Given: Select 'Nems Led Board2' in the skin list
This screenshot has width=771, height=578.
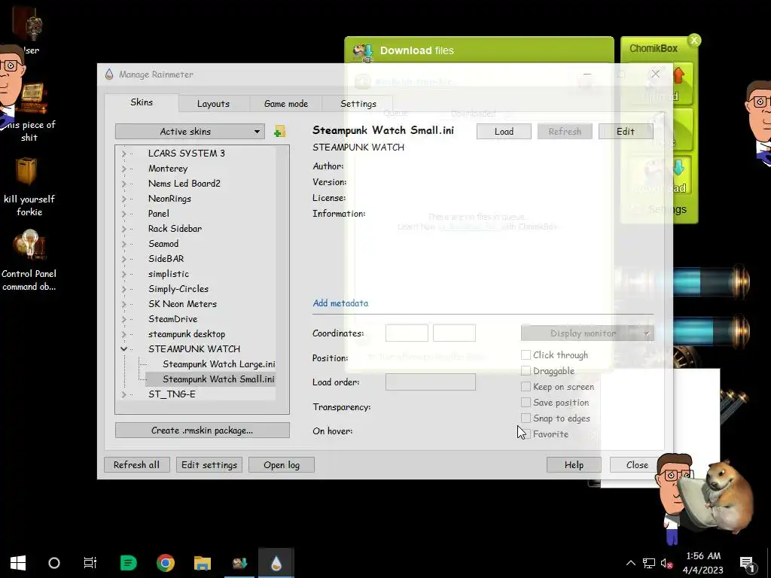Looking at the screenshot, I should [x=184, y=184].
